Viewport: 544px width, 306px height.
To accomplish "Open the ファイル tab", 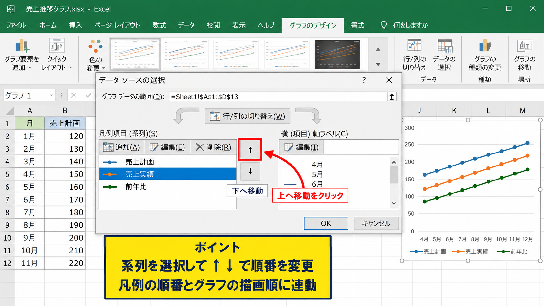I will (x=16, y=25).
